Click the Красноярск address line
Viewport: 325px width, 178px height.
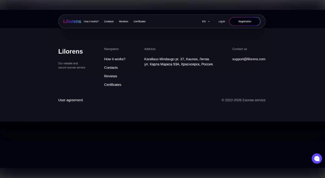point(179,64)
